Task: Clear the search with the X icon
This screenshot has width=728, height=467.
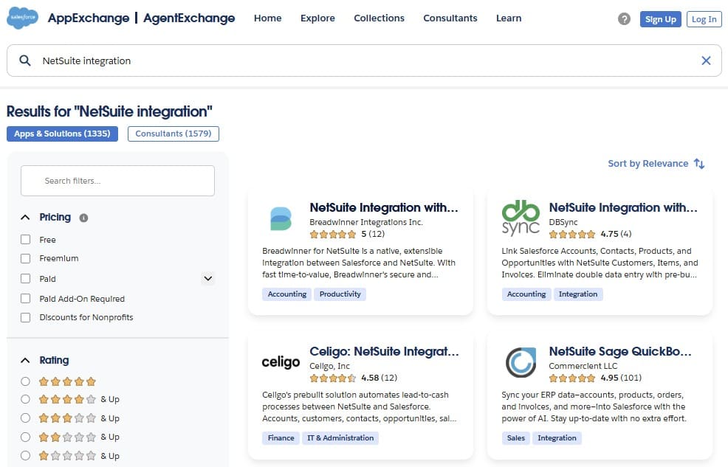Action: coord(706,60)
